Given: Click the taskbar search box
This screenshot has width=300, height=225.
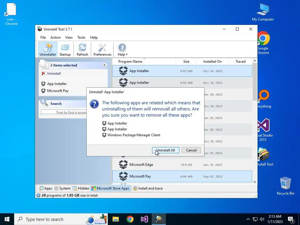Looking at the screenshot, I should point(61,219).
